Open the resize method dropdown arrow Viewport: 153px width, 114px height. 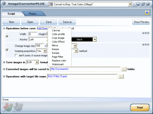tap(76, 51)
